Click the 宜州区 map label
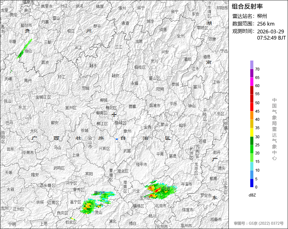Viewport: 288px width, 229px height. (71, 108)
